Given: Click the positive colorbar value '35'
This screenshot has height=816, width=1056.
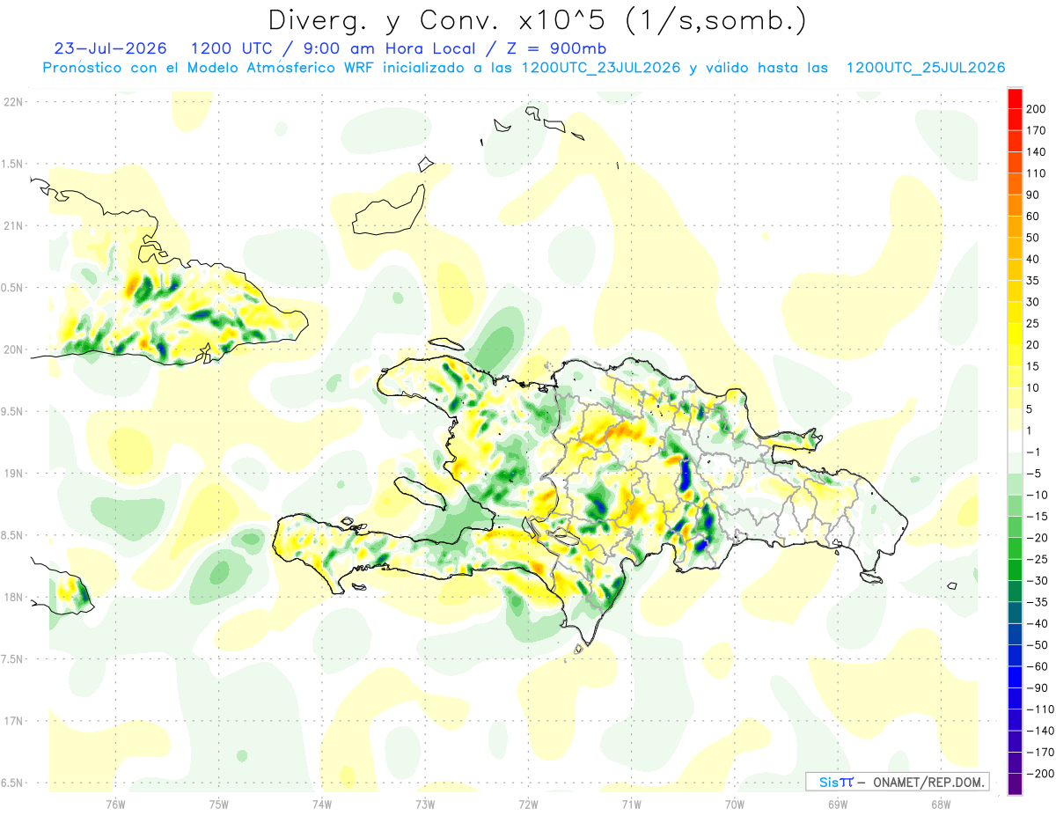Looking at the screenshot, I should [x=1033, y=281].
